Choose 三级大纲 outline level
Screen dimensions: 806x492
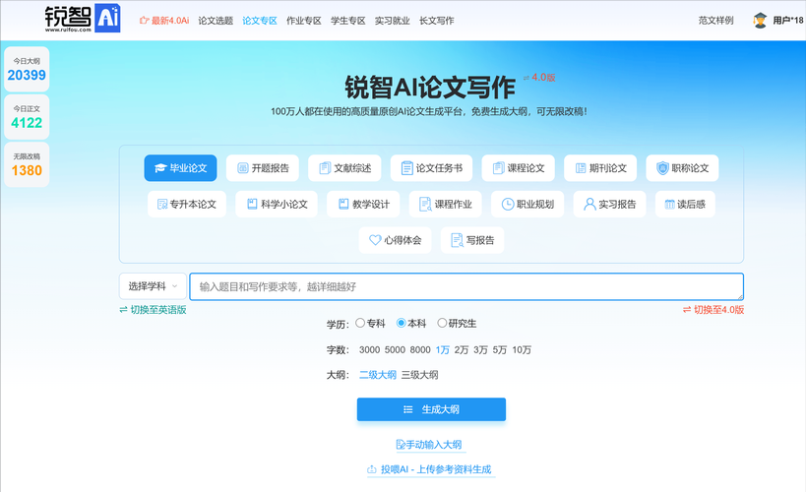pos(420,375)
